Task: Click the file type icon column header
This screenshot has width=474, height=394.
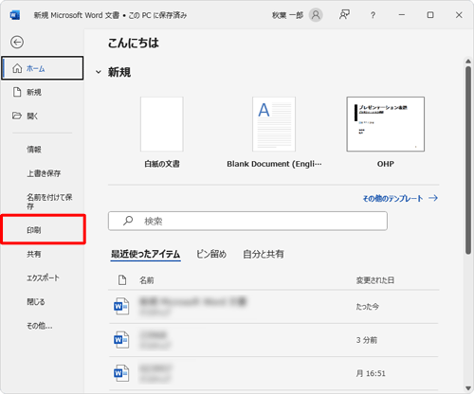Action: pos(122,279)
